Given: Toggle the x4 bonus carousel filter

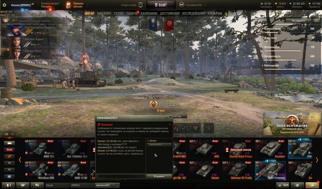Looking at the screenshot, I should (9, 150).
